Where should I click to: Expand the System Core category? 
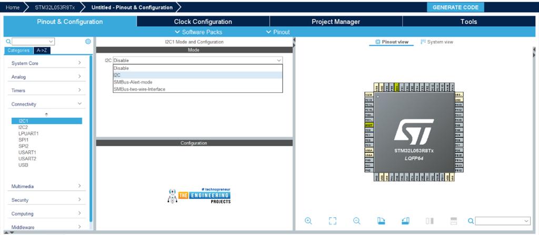46,63
